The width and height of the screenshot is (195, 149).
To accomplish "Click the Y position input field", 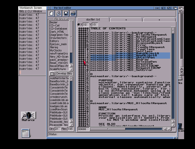I will pyautogui.click(x=94, y=24).
